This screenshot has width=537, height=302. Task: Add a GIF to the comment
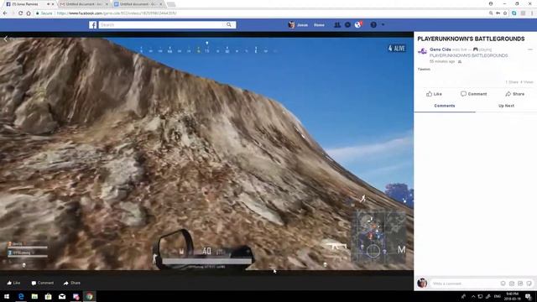(520, 284)
